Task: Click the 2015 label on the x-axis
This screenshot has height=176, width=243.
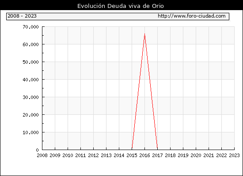Action: click(132, 155)
